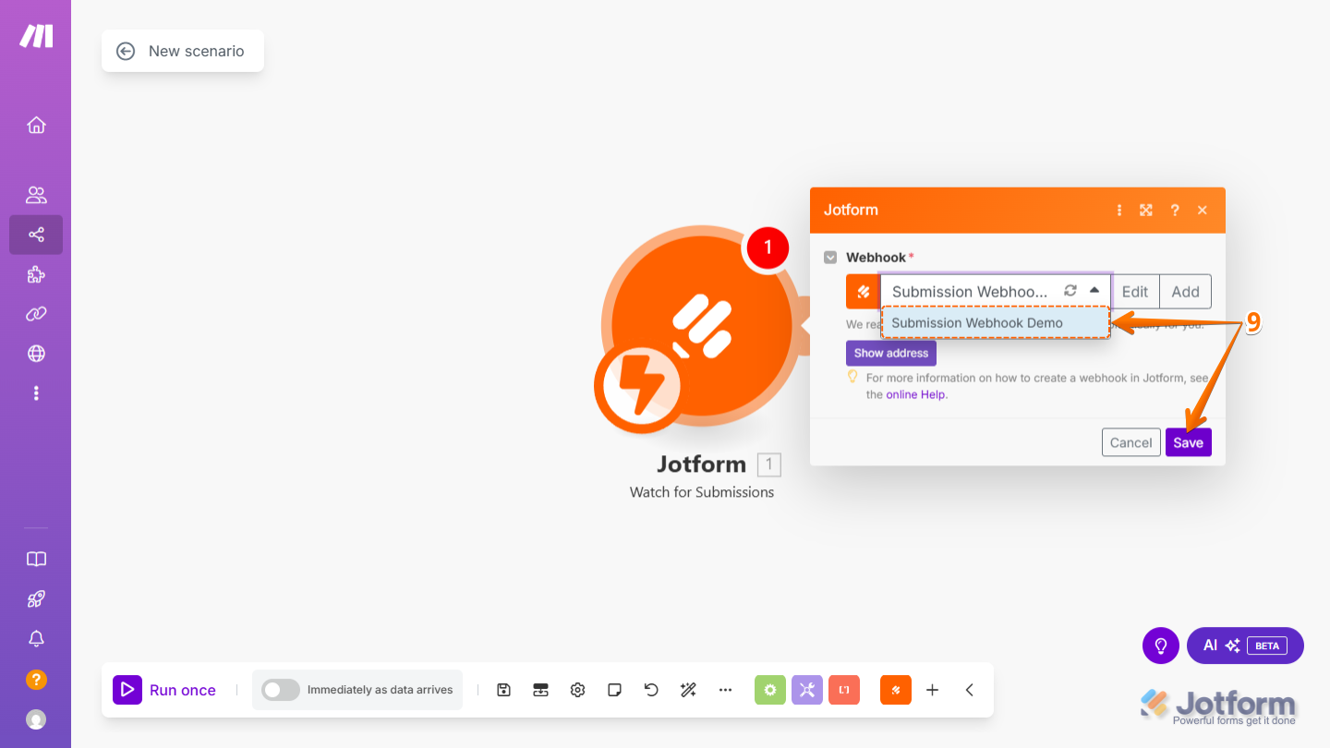Collapse the webhook selection dropdown
1330x748 pixels.
click(1093, 289)
